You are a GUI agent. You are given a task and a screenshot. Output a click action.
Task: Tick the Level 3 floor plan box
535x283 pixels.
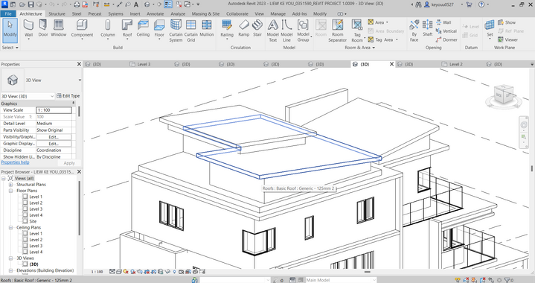[25, 209]
